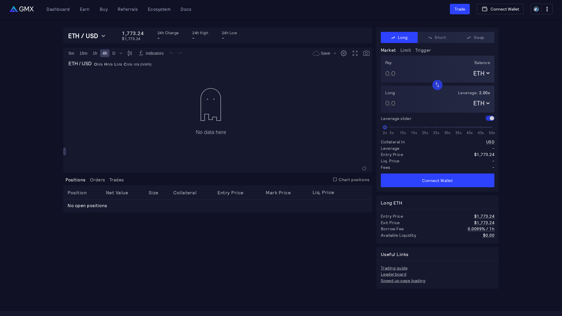
Task: Open Earn in top navigation
Action: pyautogui.click(x=85, y=9)
